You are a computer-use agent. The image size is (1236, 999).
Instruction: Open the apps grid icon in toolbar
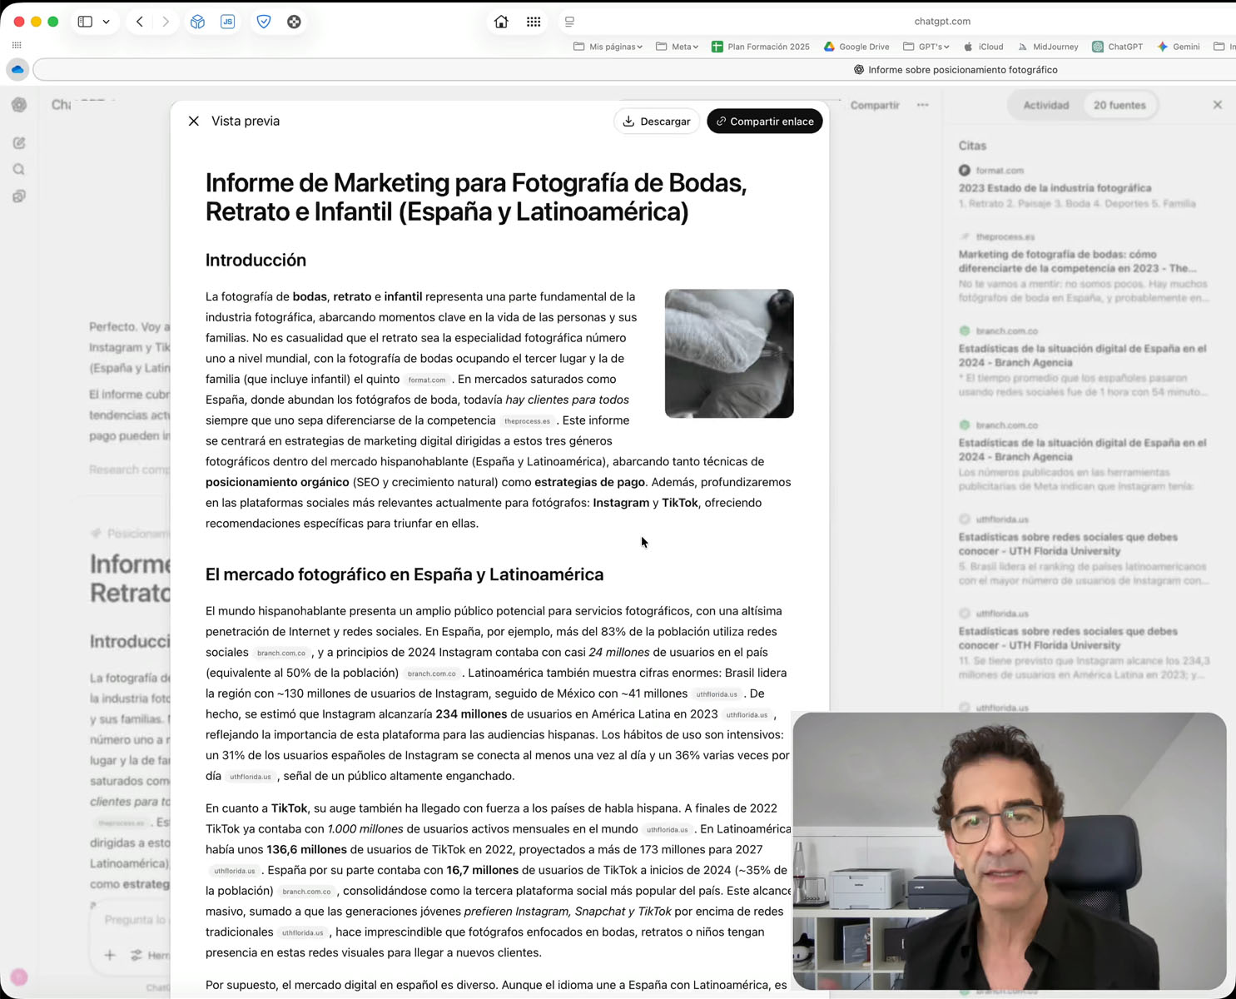click(x=534, y=22)
